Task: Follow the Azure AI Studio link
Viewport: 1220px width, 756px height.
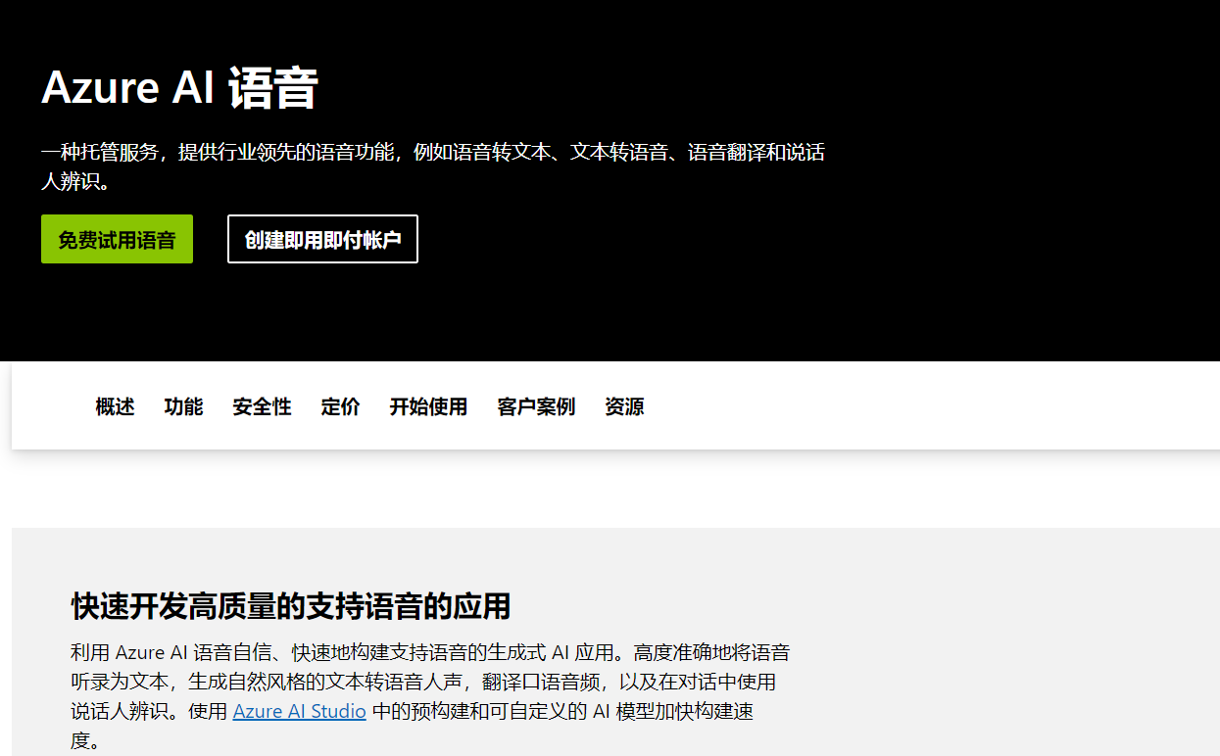Action: click(299, 711)
